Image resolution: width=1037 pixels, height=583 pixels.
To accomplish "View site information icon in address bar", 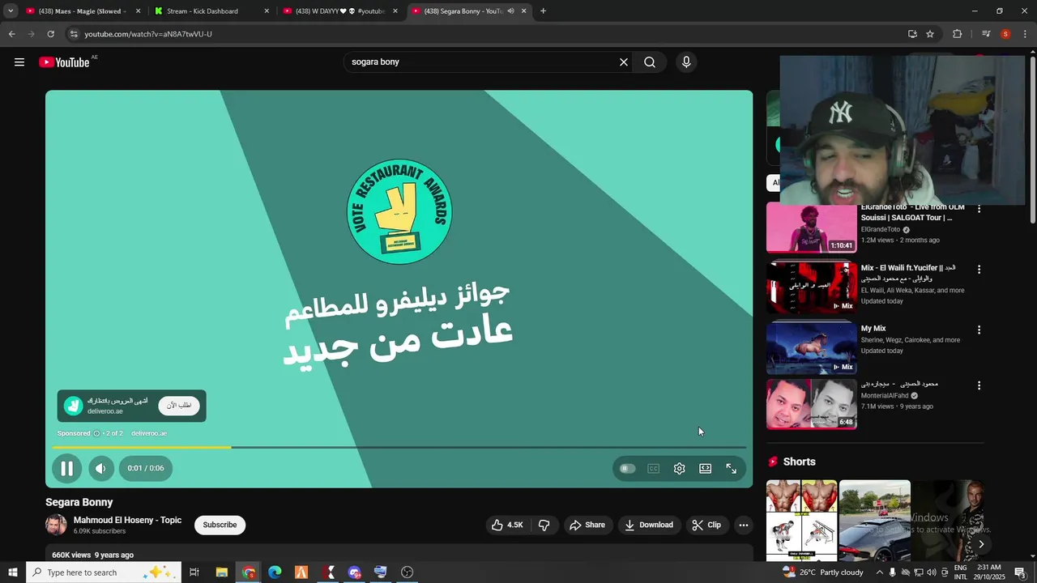I will coord(74,34).
